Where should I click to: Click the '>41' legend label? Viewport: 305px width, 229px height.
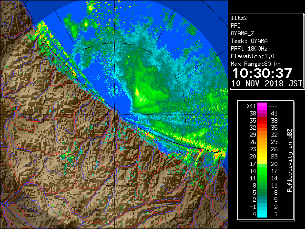[x=251, y=106]
